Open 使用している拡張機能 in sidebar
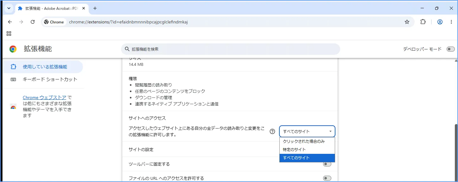The height and width of the screenshot is (182, 458). point(43,67)
